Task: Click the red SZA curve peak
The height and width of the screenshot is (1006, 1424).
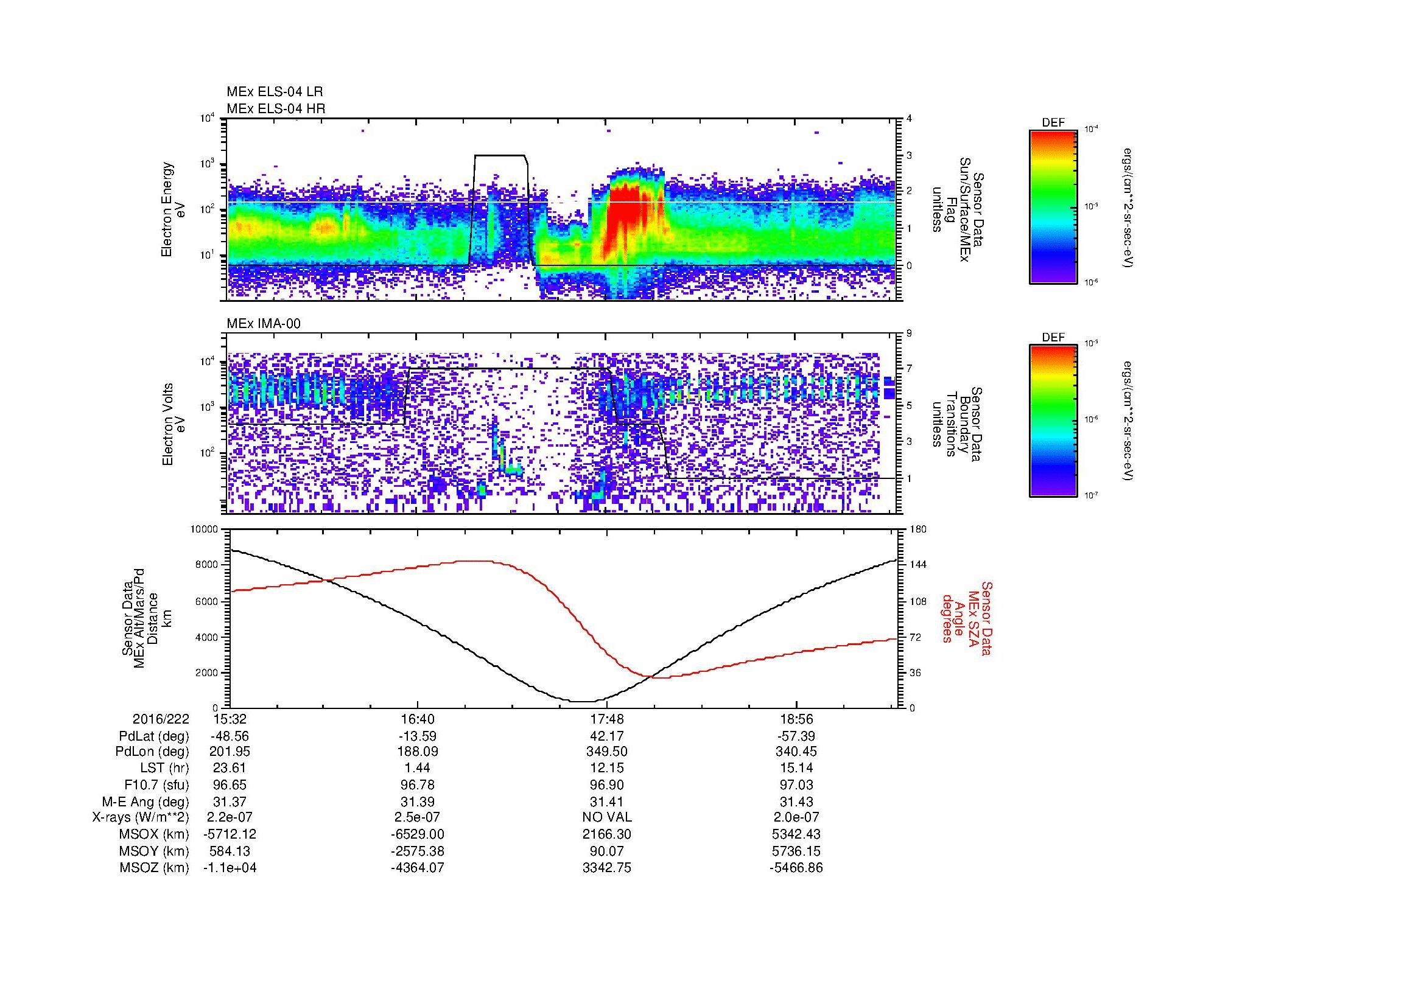Action: (x=476, y=561)
